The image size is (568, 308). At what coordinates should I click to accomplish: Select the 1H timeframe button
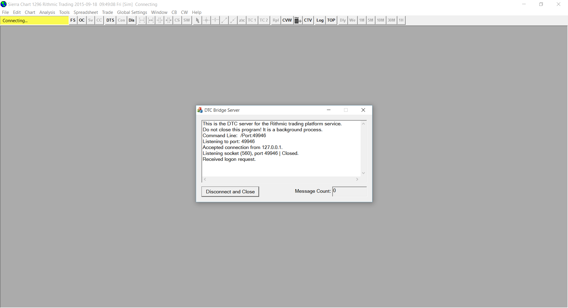click(x=401, y=20)
